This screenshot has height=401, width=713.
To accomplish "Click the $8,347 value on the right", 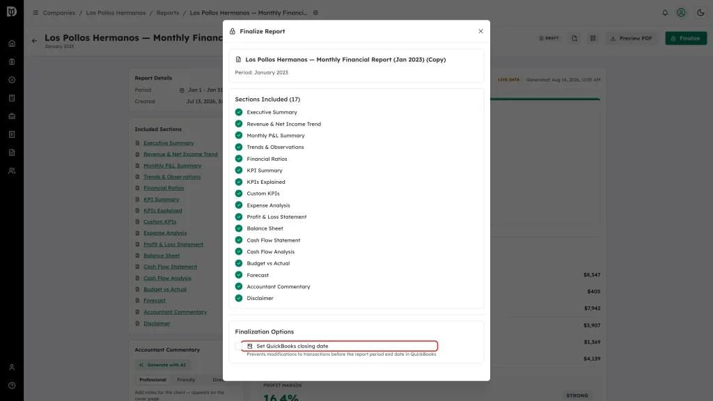I will tap(592, 274).
